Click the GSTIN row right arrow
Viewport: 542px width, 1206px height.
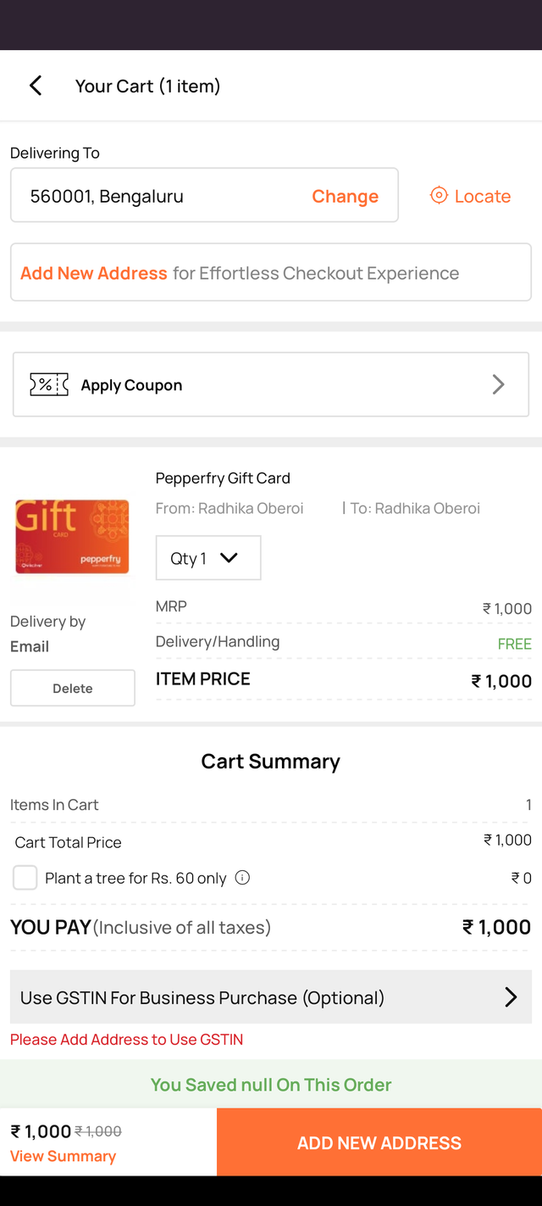511,997
